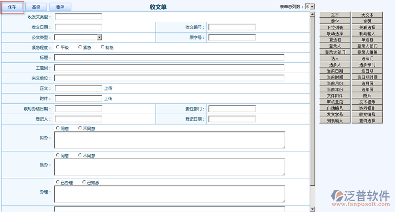Open the 公文类型 dropdown list

point(99,37)
